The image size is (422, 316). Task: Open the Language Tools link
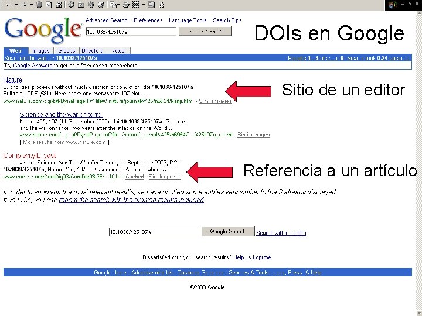pyautogui.click(x=188, y=20)
